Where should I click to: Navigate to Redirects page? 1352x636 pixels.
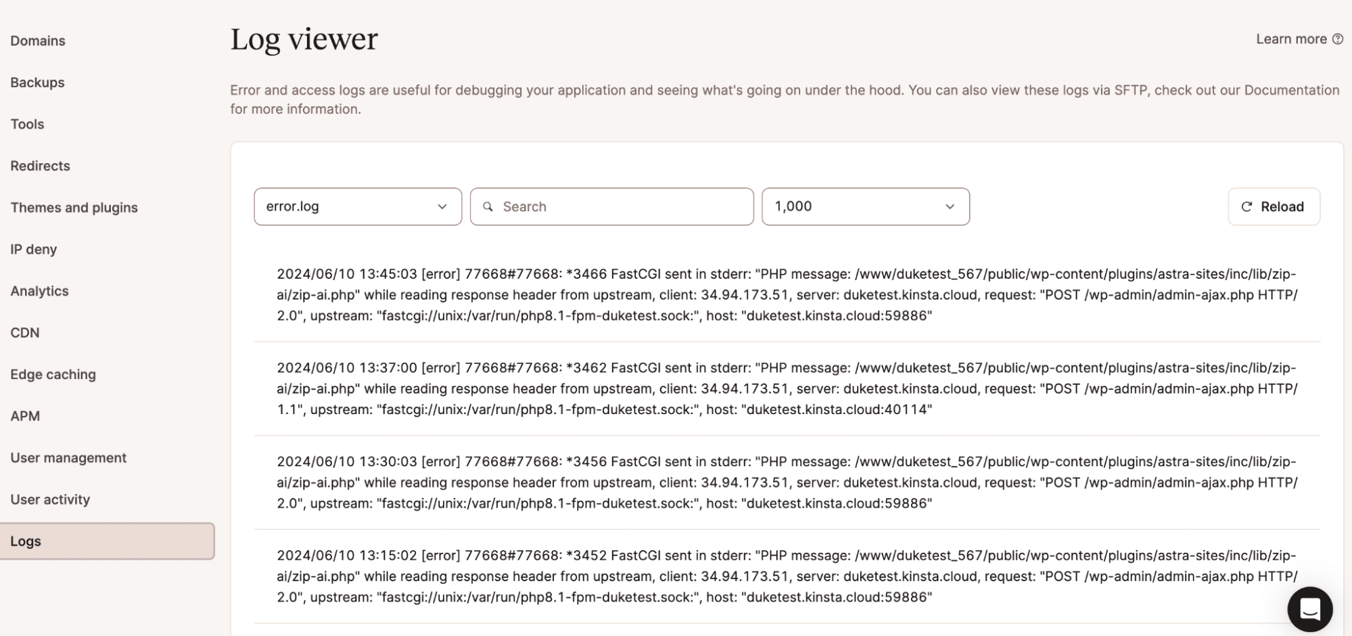click(x=40, y=166)
